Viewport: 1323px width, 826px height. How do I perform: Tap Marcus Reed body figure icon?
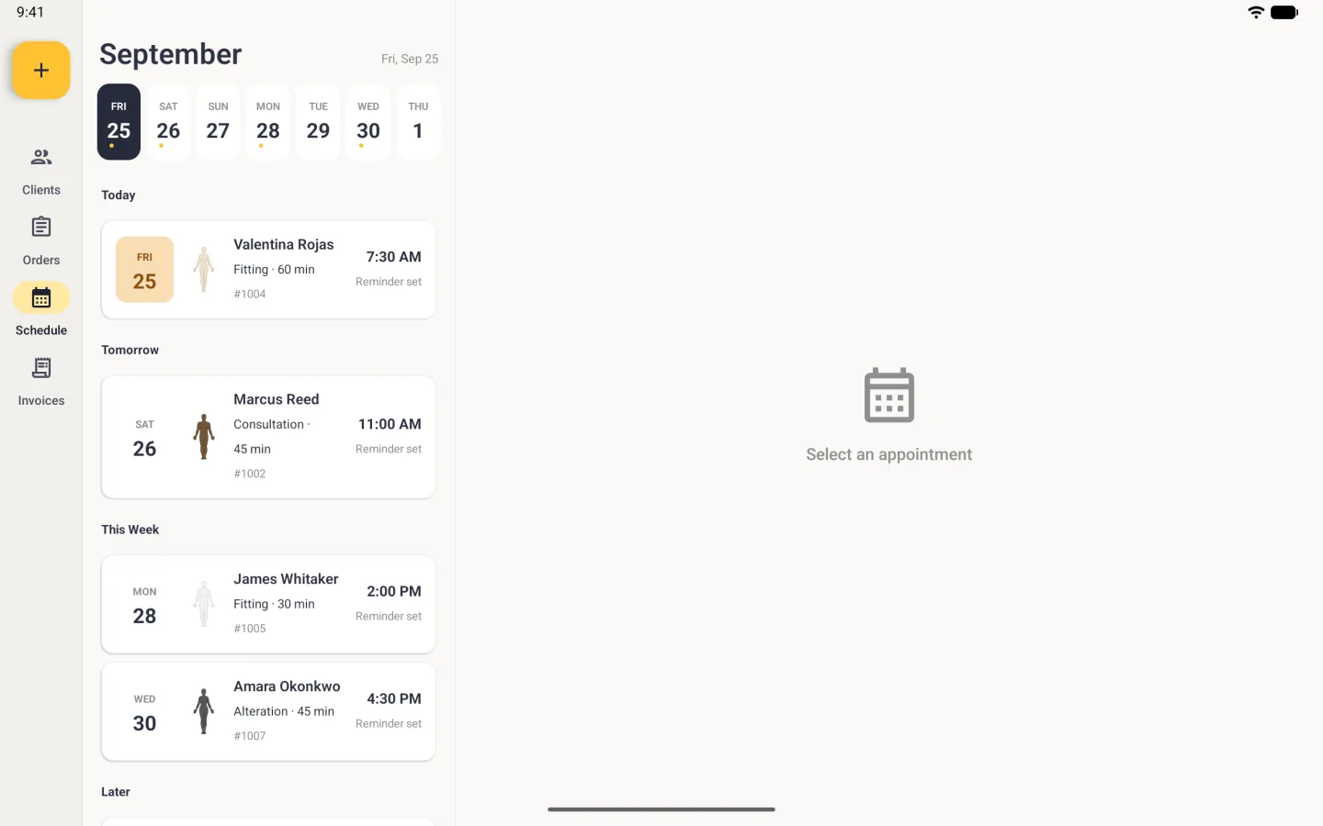tap(204, 437)
